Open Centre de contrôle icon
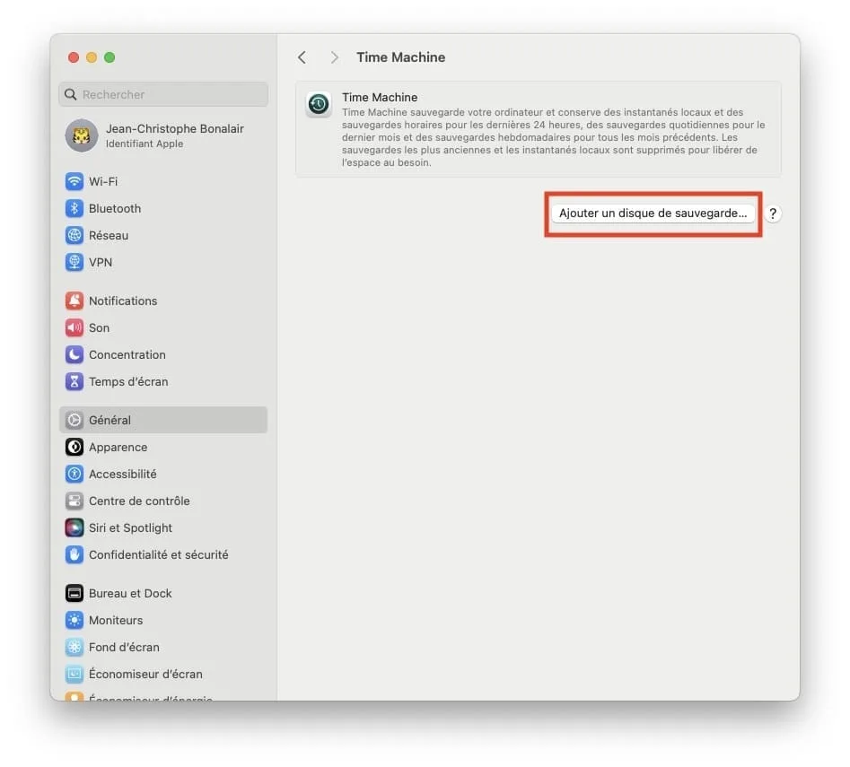This screenshot has width=850, height=767. pos(74,501)
